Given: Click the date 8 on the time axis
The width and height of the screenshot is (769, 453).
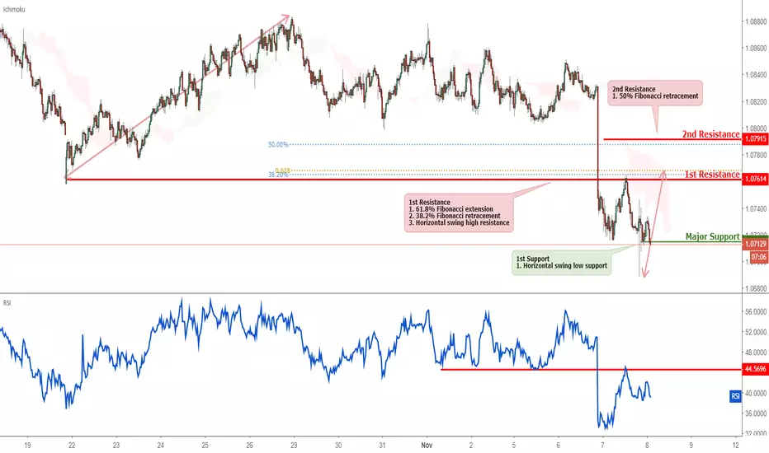Looking at the screenshot, I should click(x=648, y=445).
